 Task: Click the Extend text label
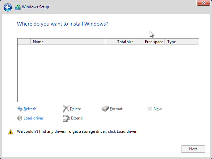click(77, 118)
